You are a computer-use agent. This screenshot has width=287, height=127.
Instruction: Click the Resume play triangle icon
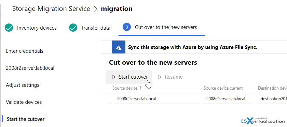point(160,77)
